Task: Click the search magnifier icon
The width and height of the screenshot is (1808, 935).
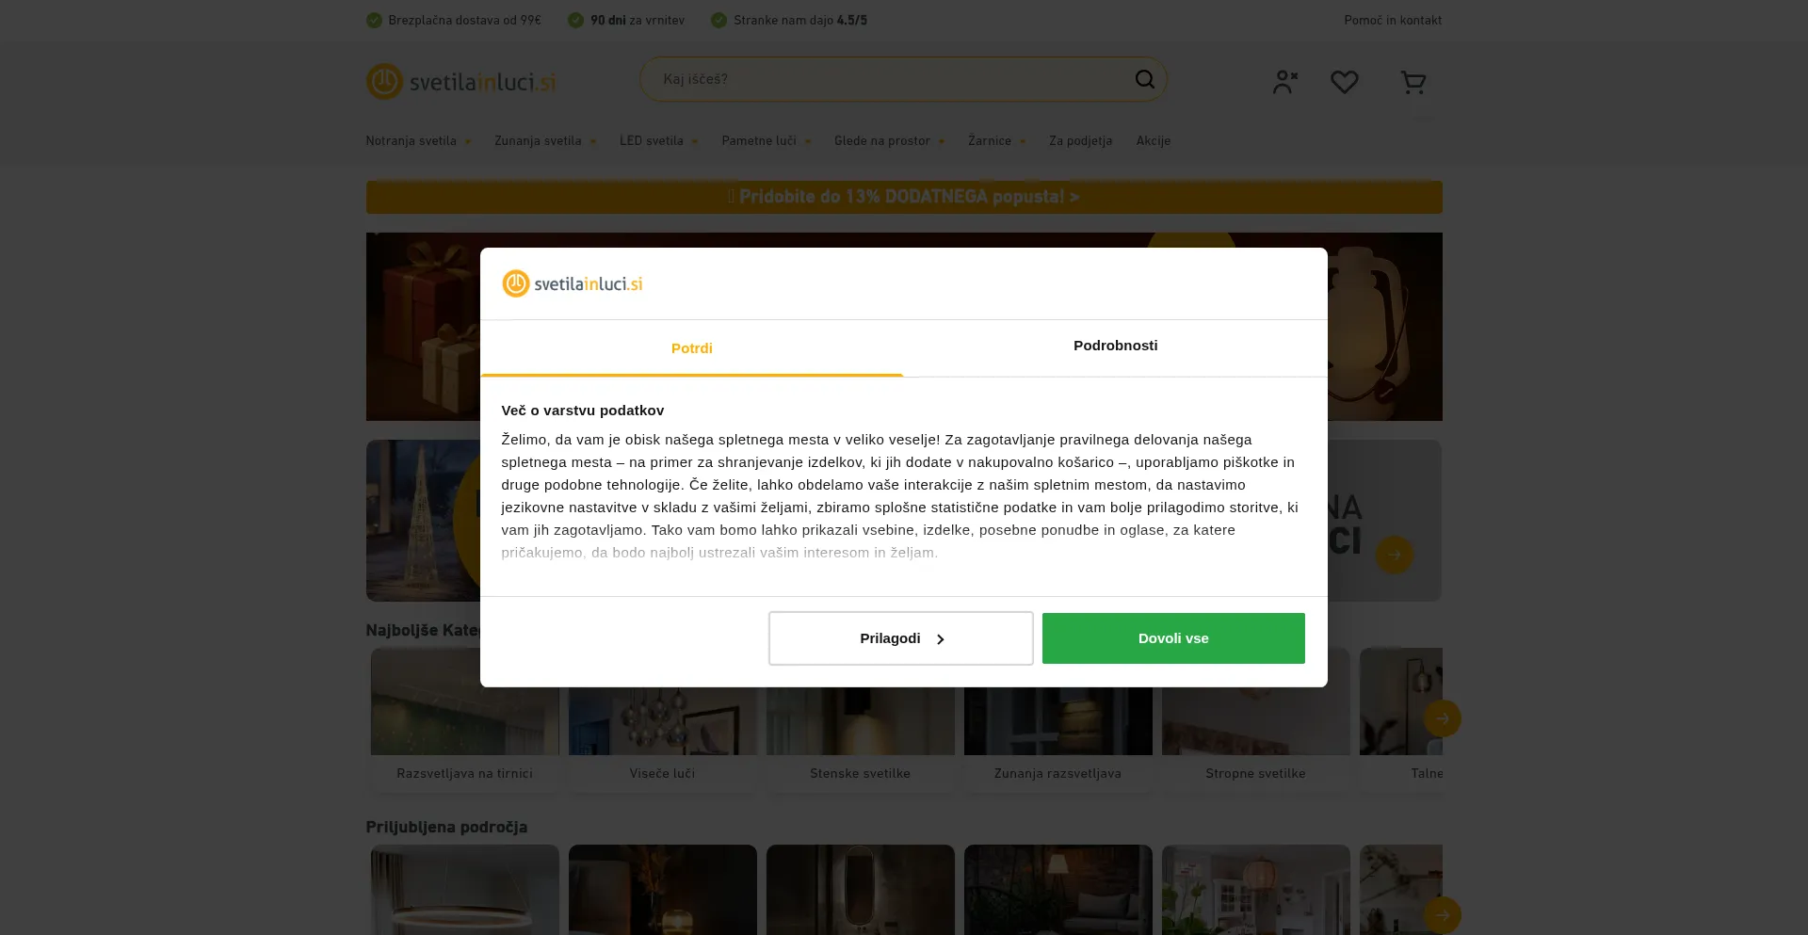Action: click(1144, 79)
